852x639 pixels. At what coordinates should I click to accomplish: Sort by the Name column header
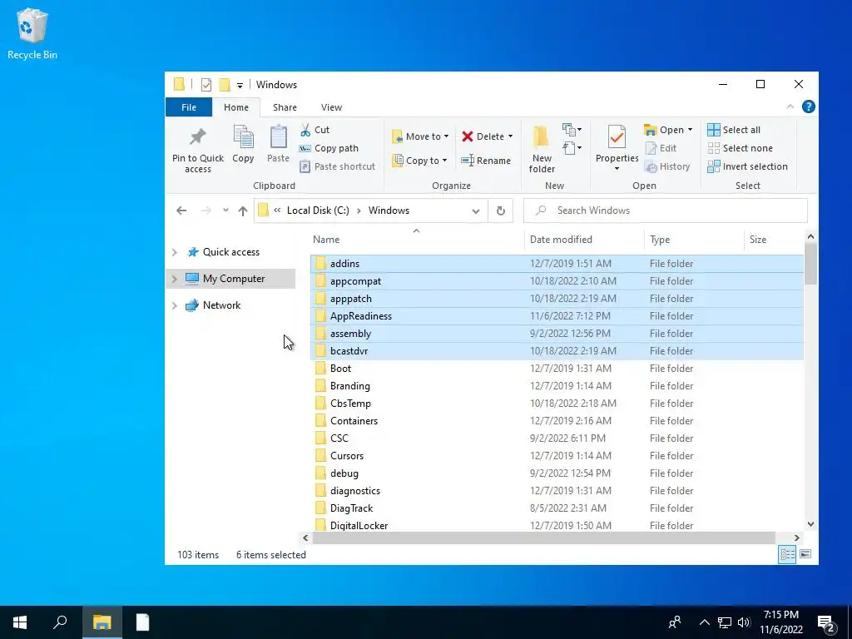(416, 240)
